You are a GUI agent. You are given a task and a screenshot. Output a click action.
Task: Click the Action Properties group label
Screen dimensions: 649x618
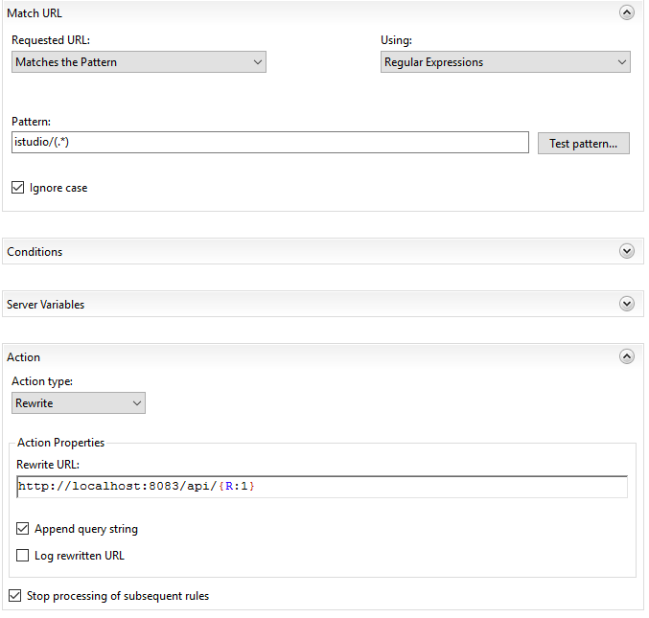(x=60, y=443)
